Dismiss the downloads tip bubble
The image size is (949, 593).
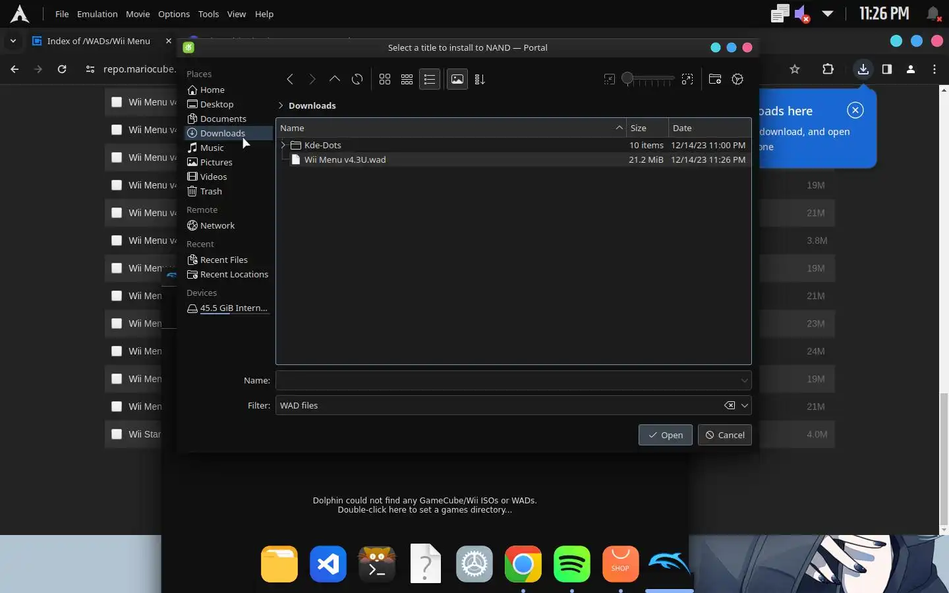(855, 110)
